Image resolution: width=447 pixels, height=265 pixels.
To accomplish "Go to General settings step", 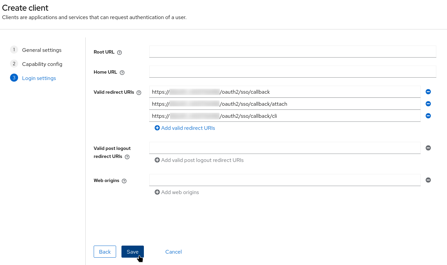I will coord(41,50).
